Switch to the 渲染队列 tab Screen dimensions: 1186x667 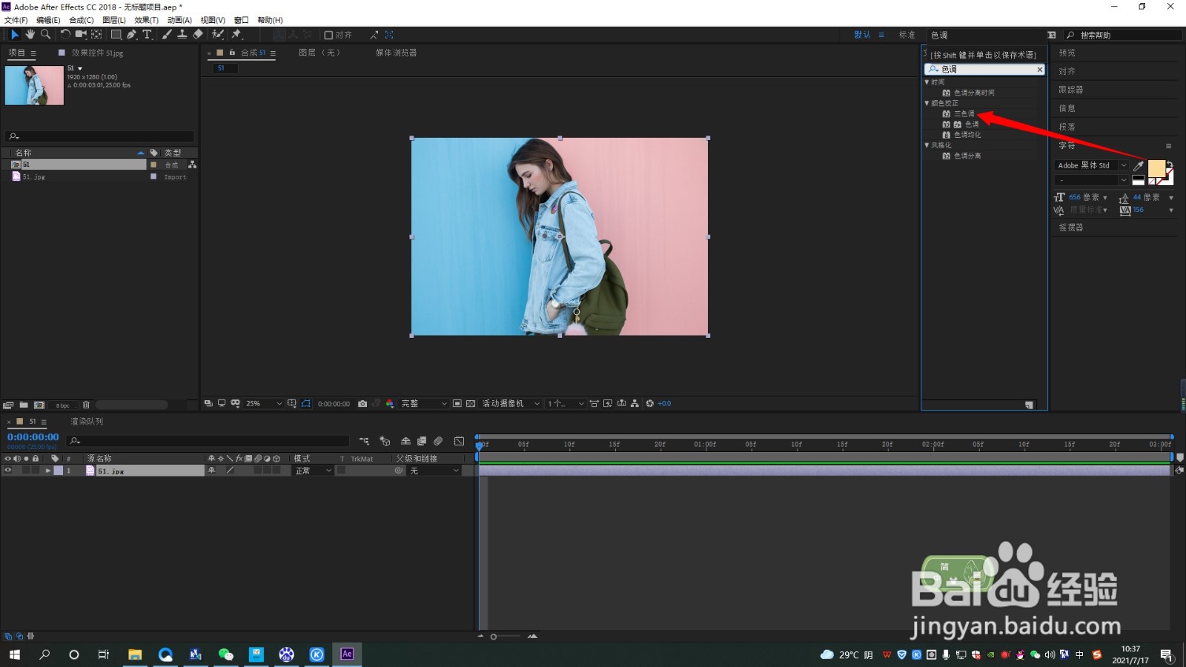point(87,421)
